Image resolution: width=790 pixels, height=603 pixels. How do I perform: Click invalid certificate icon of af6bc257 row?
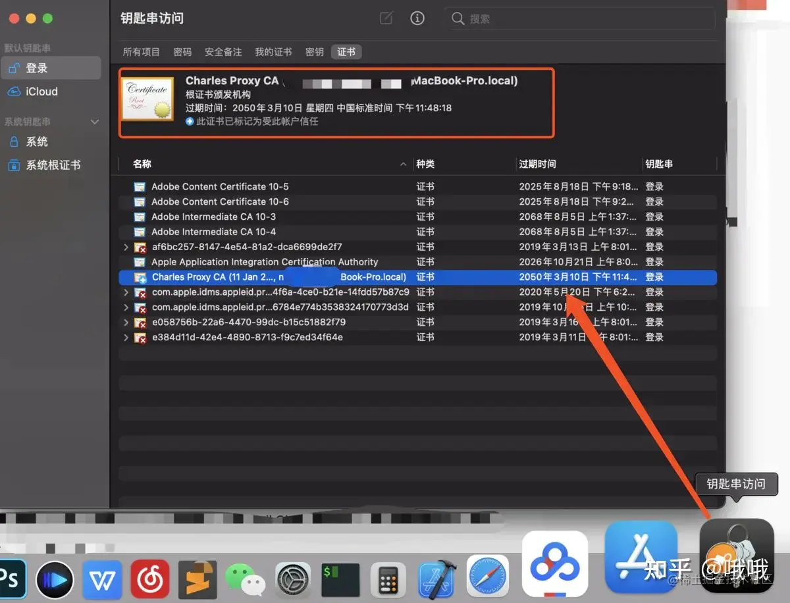pos(140,248)
